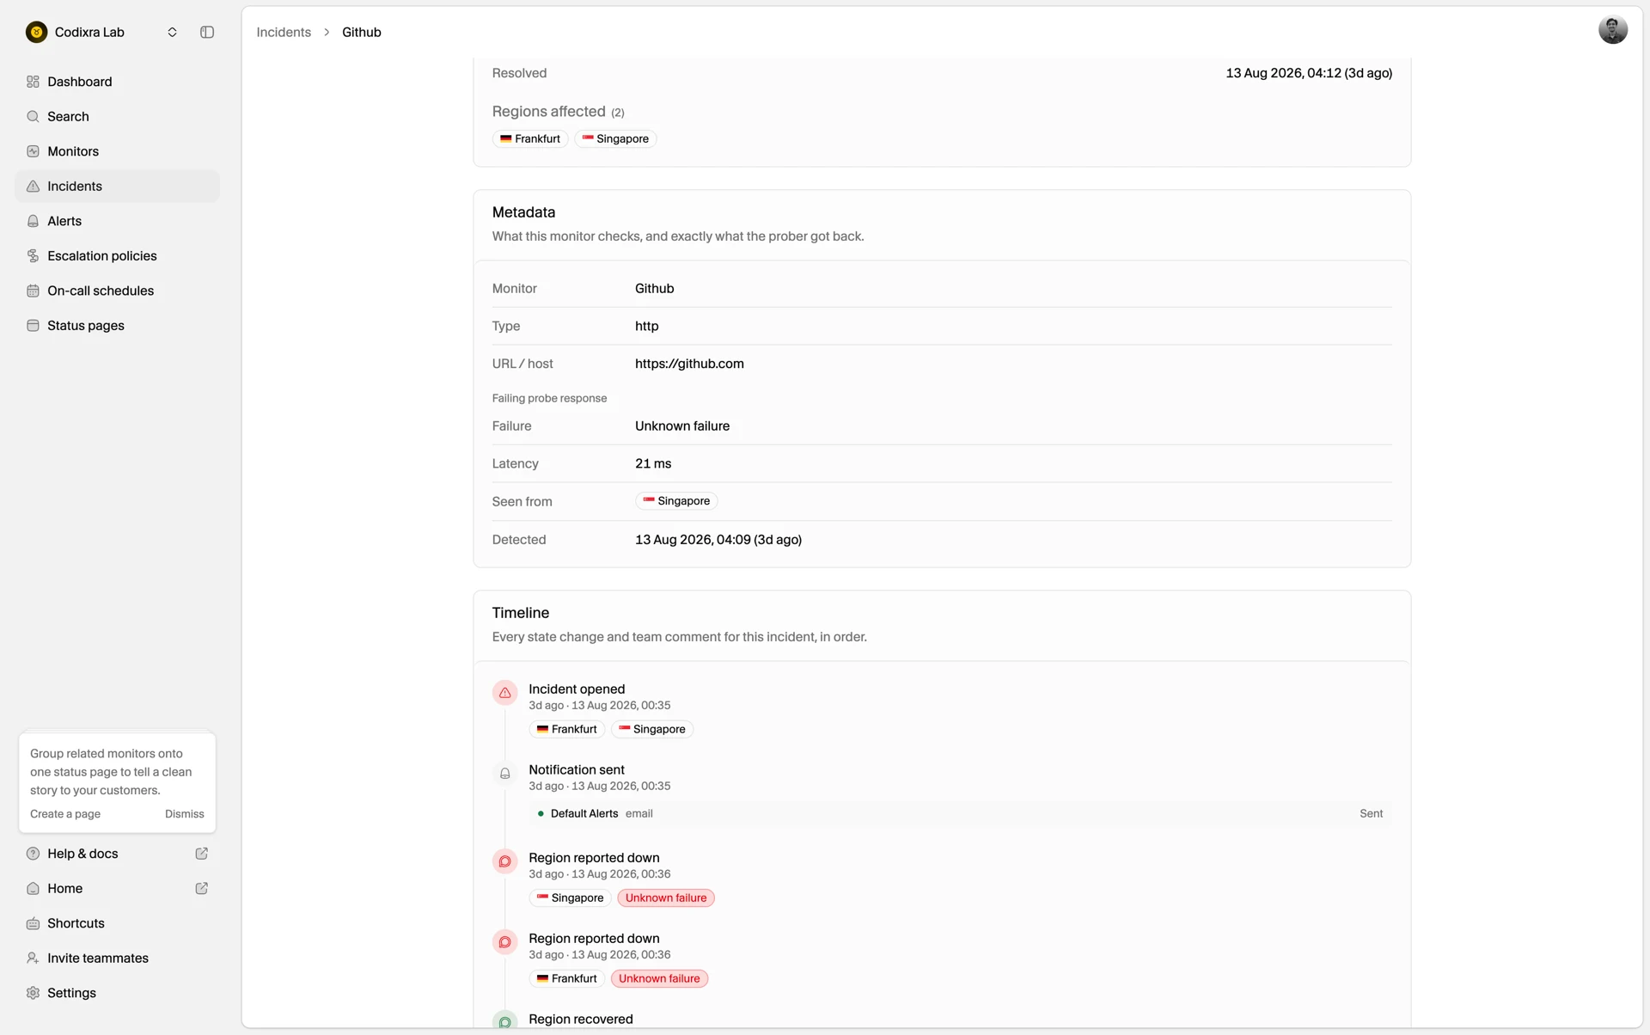Click the https://github.com URL value
The height and width of the screenshot is (1035, 1650).
tap(689, 364)
